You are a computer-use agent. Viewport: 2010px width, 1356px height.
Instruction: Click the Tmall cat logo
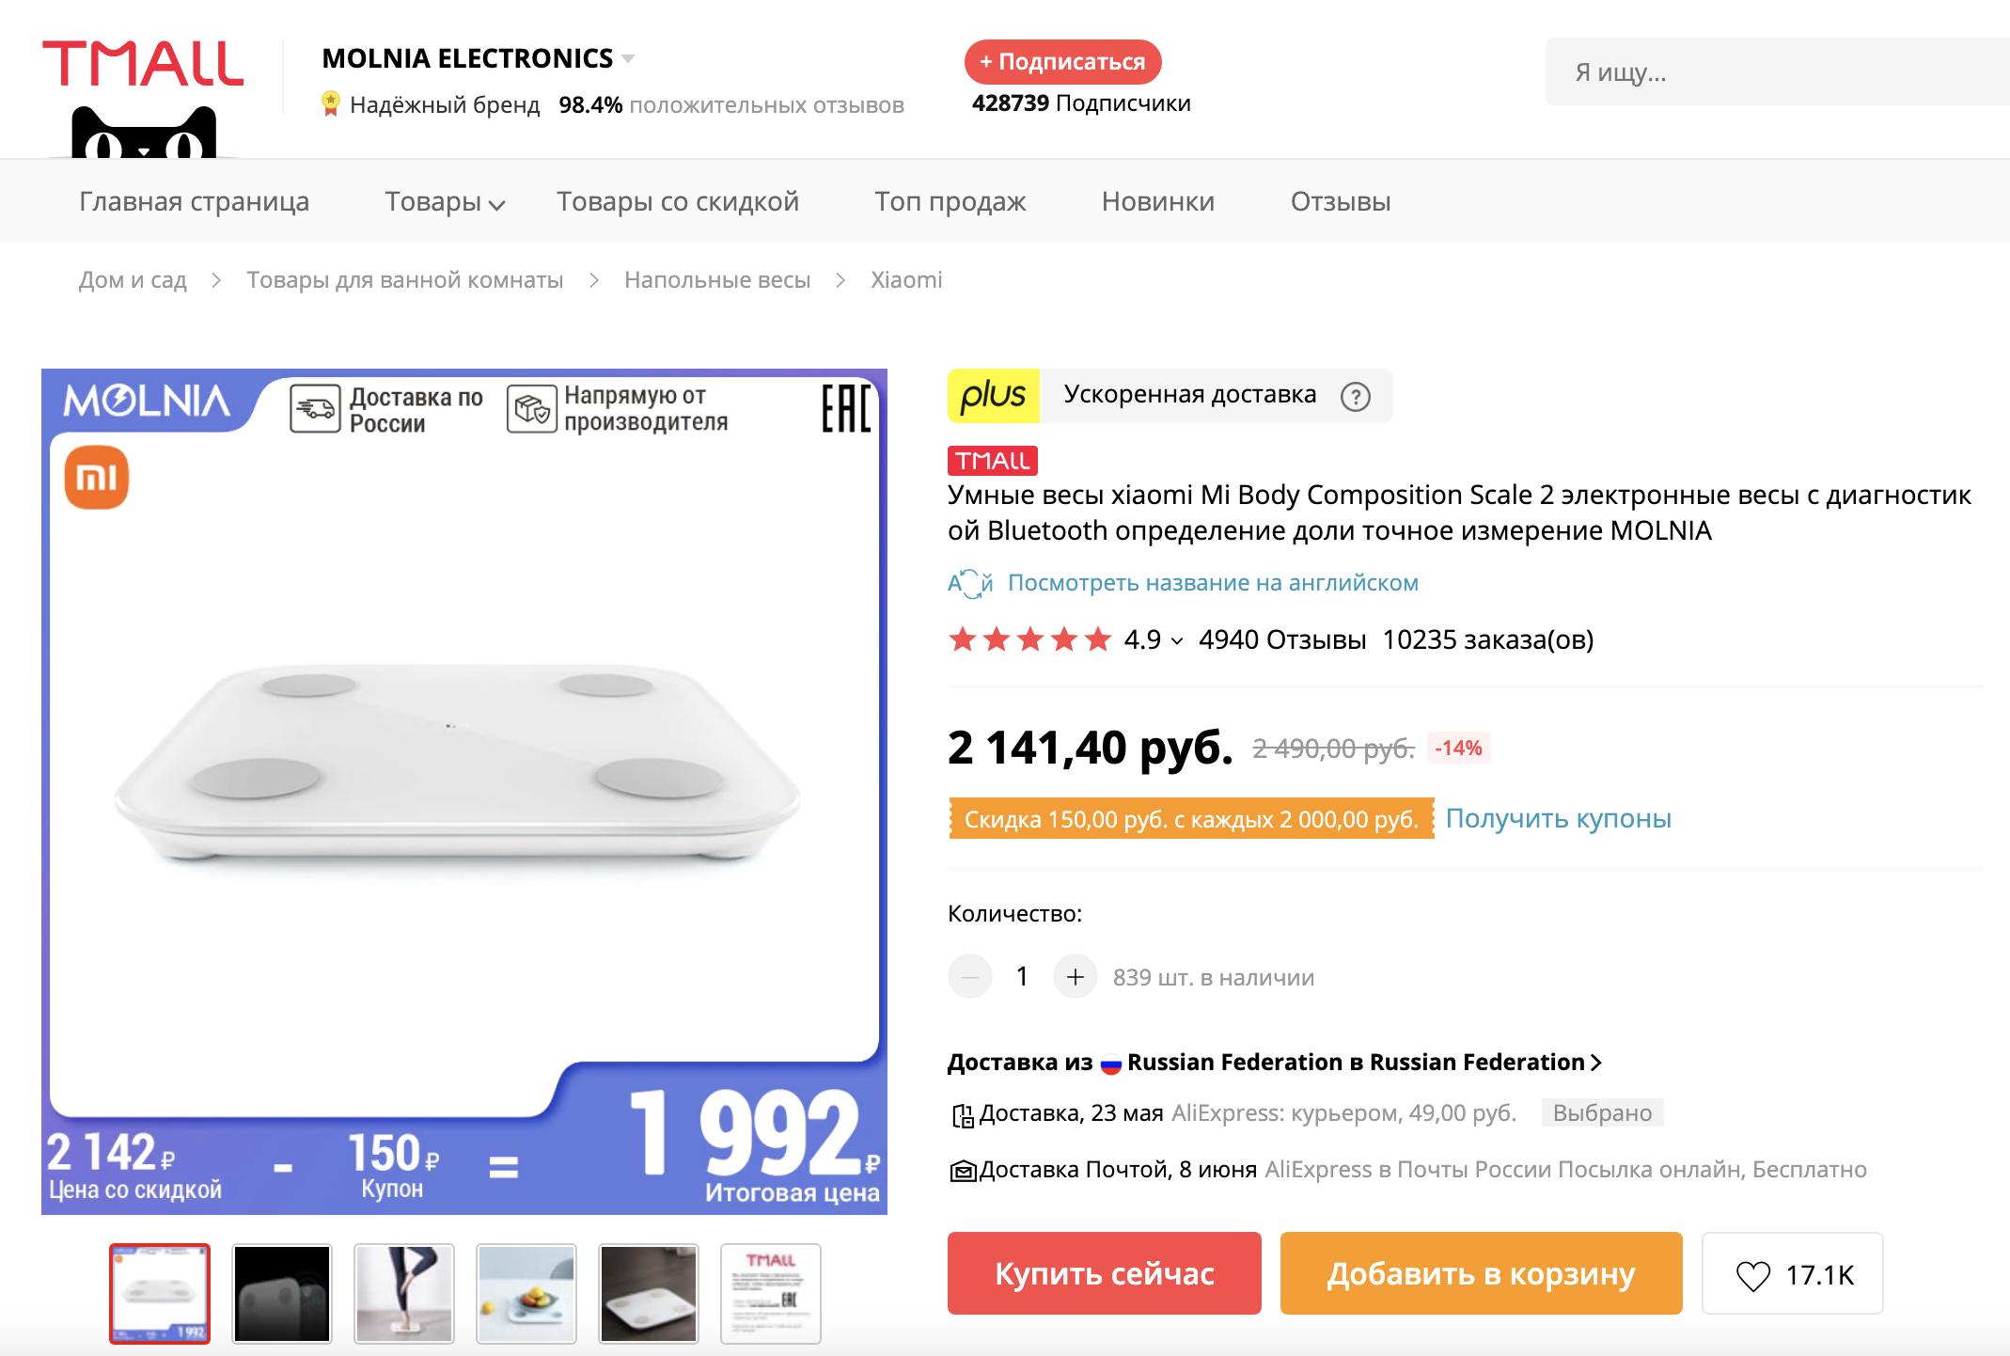[143, 94]
